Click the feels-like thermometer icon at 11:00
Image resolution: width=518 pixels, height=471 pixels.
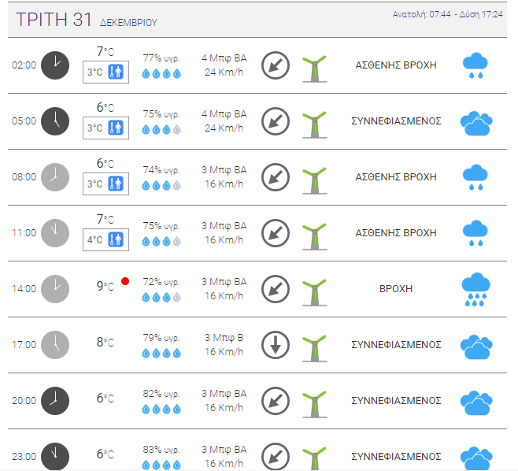(116, 239)
